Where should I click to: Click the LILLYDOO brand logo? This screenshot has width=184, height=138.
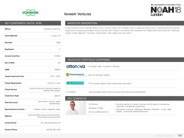(x=75, y=83)
